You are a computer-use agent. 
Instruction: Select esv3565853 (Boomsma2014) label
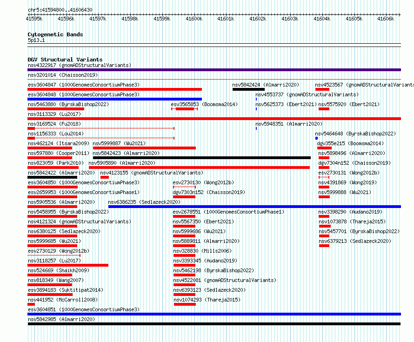coord(204,104)
